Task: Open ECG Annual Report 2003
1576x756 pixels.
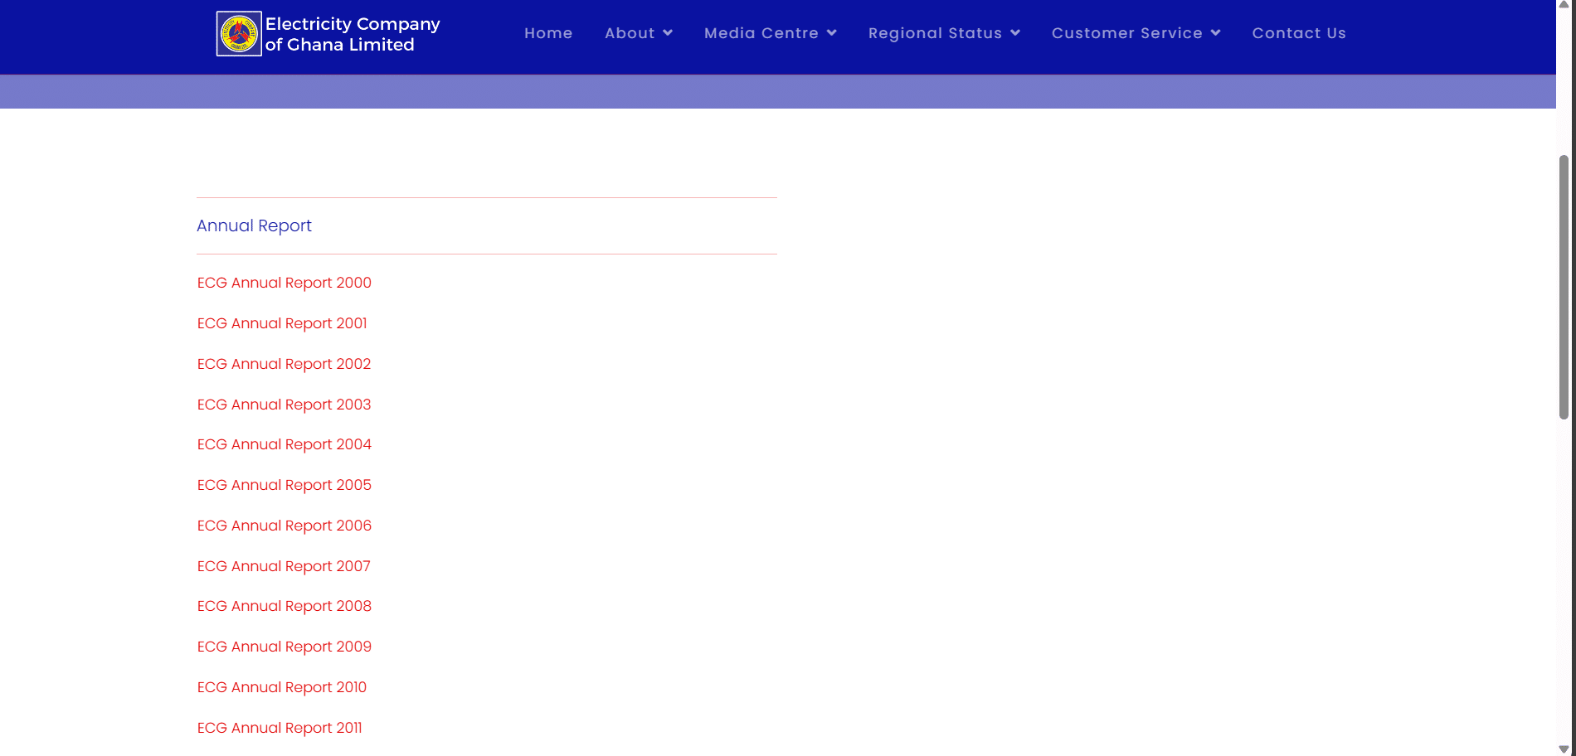Action: point(284,405)
